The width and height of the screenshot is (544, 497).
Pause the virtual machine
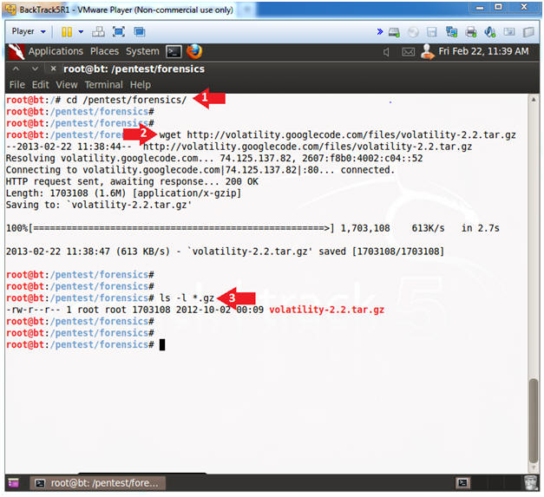coord(67,32)
